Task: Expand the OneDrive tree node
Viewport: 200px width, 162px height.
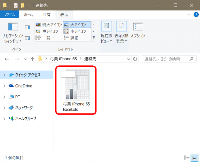Action: tap(4, 86)
